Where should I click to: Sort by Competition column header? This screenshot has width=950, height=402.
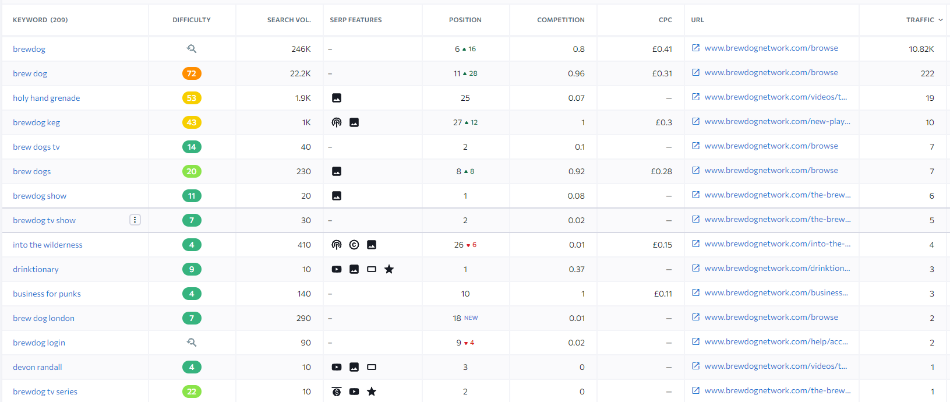561,20
